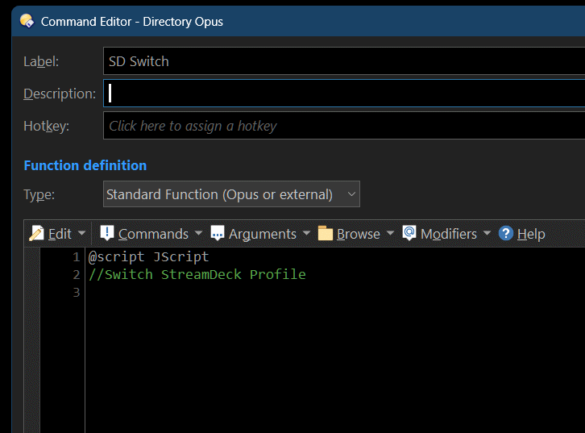Click the Commands exclamation bubble icon
The image size is (585, 433).
click(x=107, y=233)
